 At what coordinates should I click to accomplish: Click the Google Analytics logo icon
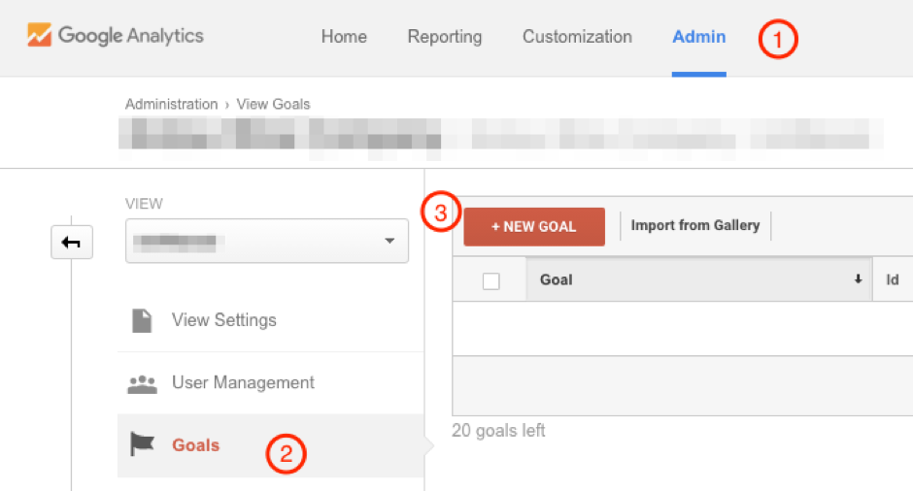pyautogui.click(x=39, y=37)
